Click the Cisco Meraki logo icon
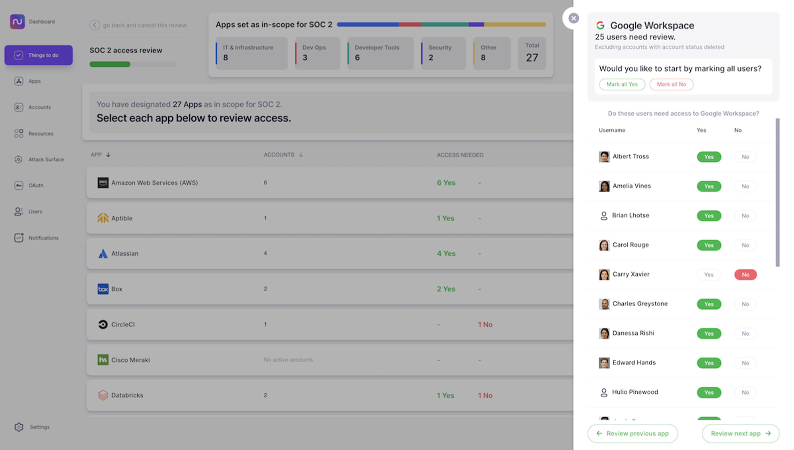This screenshot has height=450, width=794. (103, 360)
